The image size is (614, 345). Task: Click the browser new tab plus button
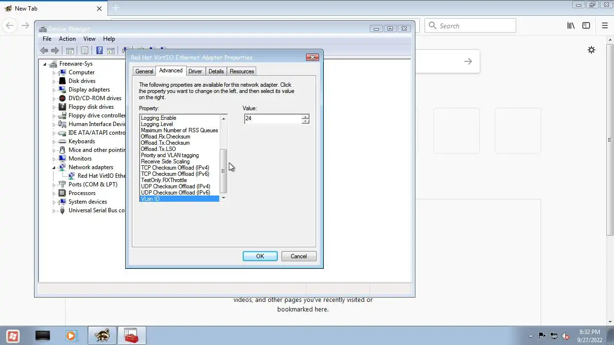coord(115,8)
